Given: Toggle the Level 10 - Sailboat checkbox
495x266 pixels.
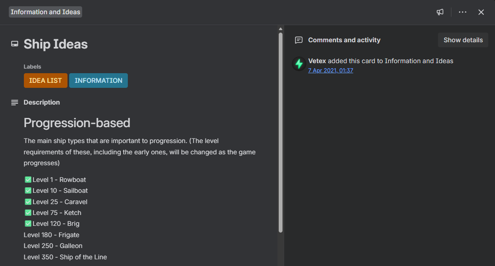Looking at the screenshot, I should tap(28, 191).
